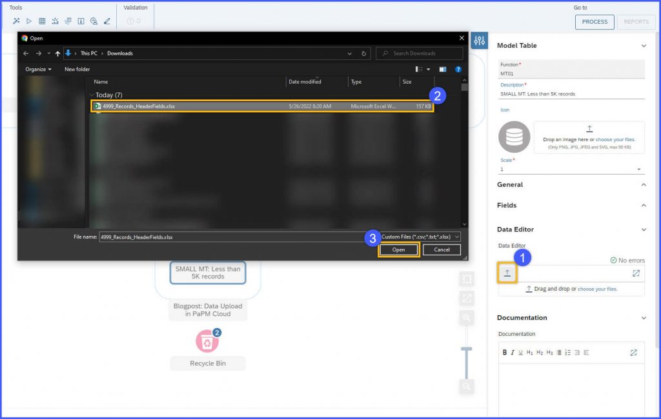Collapse the Today (7) group
Viewport: 661px width, 419px height.
[92, 95]
